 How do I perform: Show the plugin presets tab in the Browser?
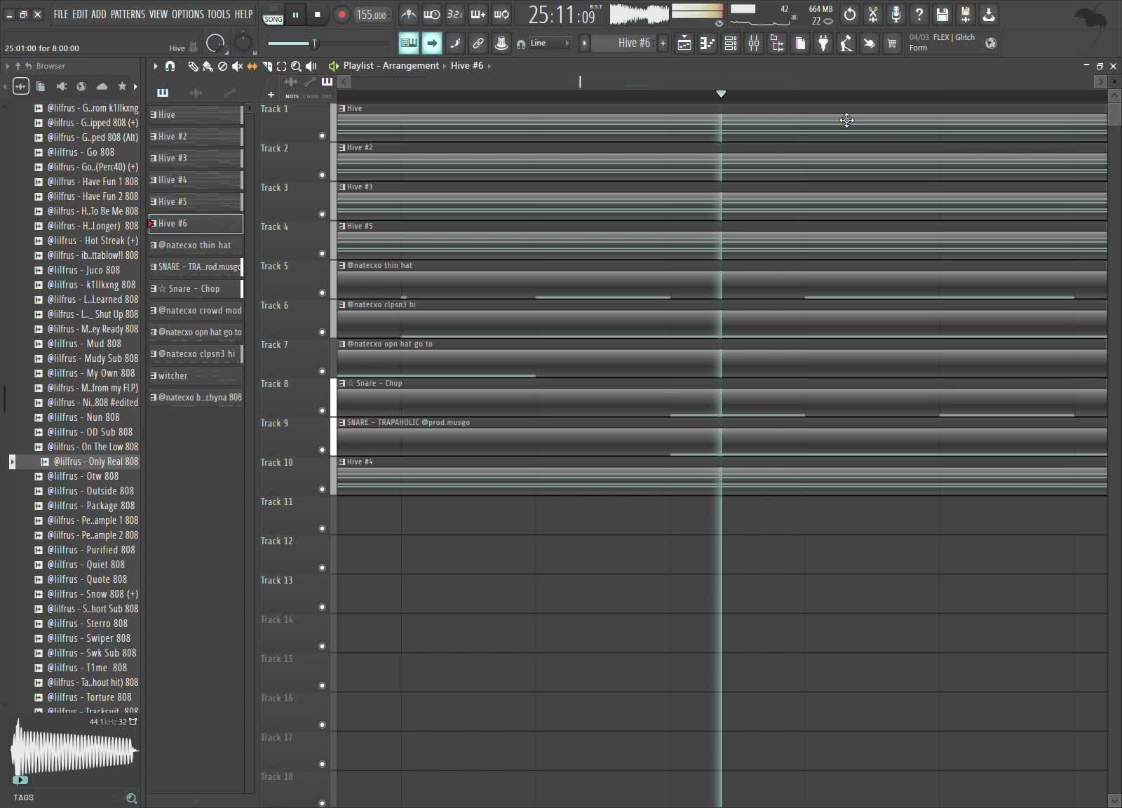61,86
